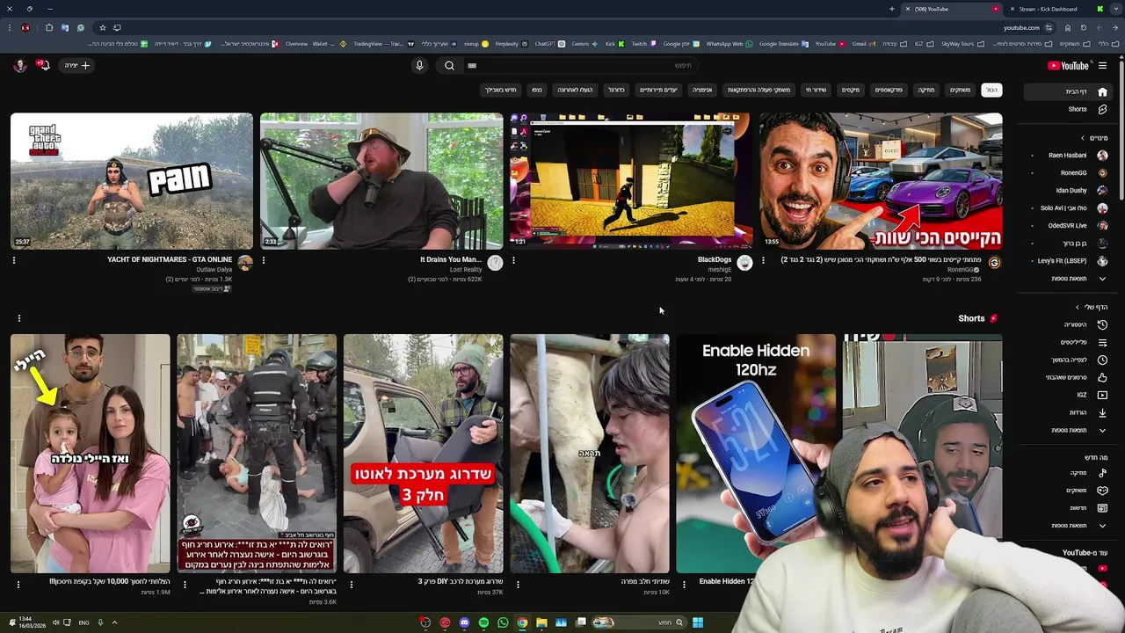The image size is (1125, 633).
Task: Open options menu for Yacht of Nightmares video
Action: pyautogui.click(x=13, y=260)
